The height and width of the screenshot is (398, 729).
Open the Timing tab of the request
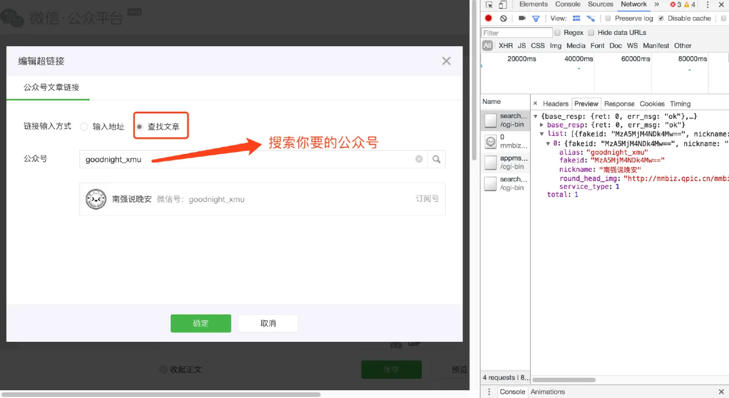[x=680, y=104]
